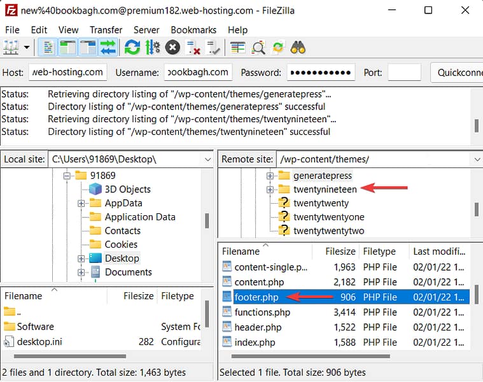Toggle transfer queue display

[x=108, y=47]
